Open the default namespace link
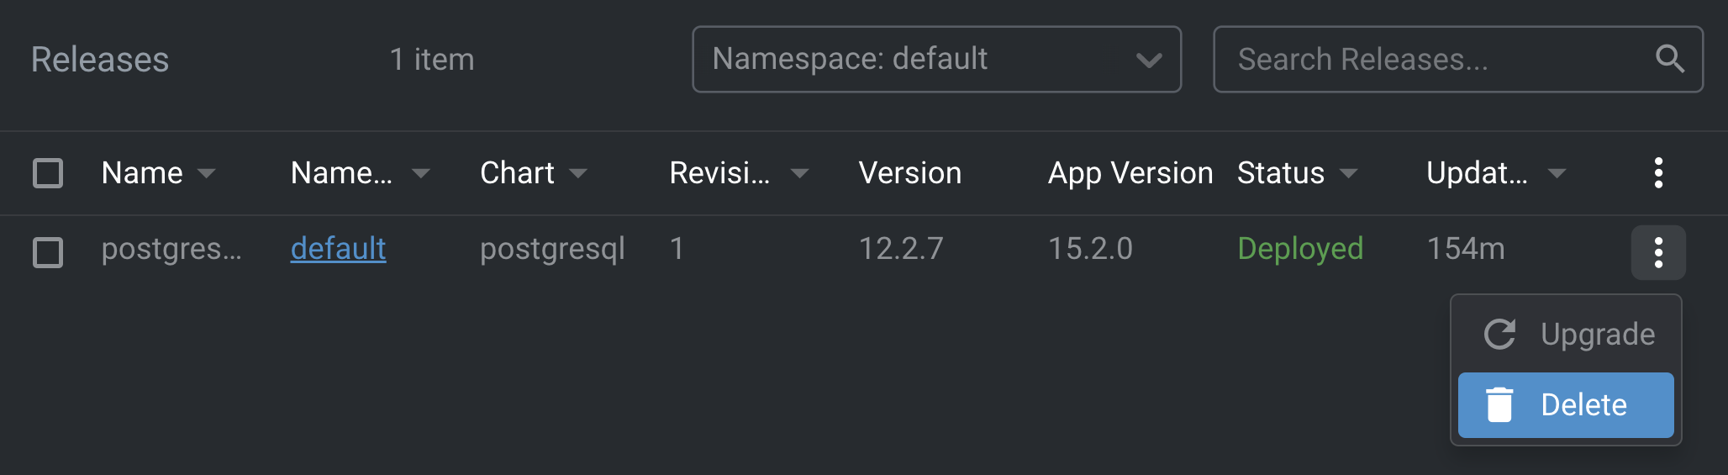The width and height of the screenshot is (1728, 475). tap(338, 249)
